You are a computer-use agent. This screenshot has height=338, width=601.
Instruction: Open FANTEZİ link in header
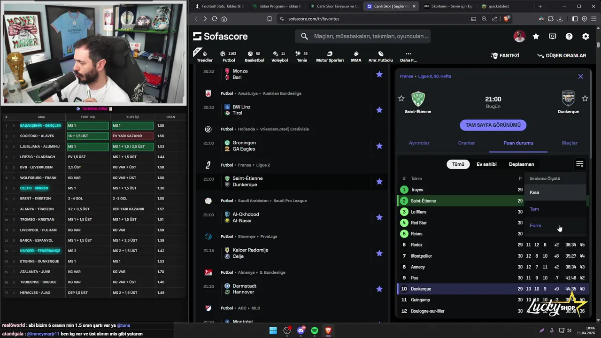tap(505, 55)
